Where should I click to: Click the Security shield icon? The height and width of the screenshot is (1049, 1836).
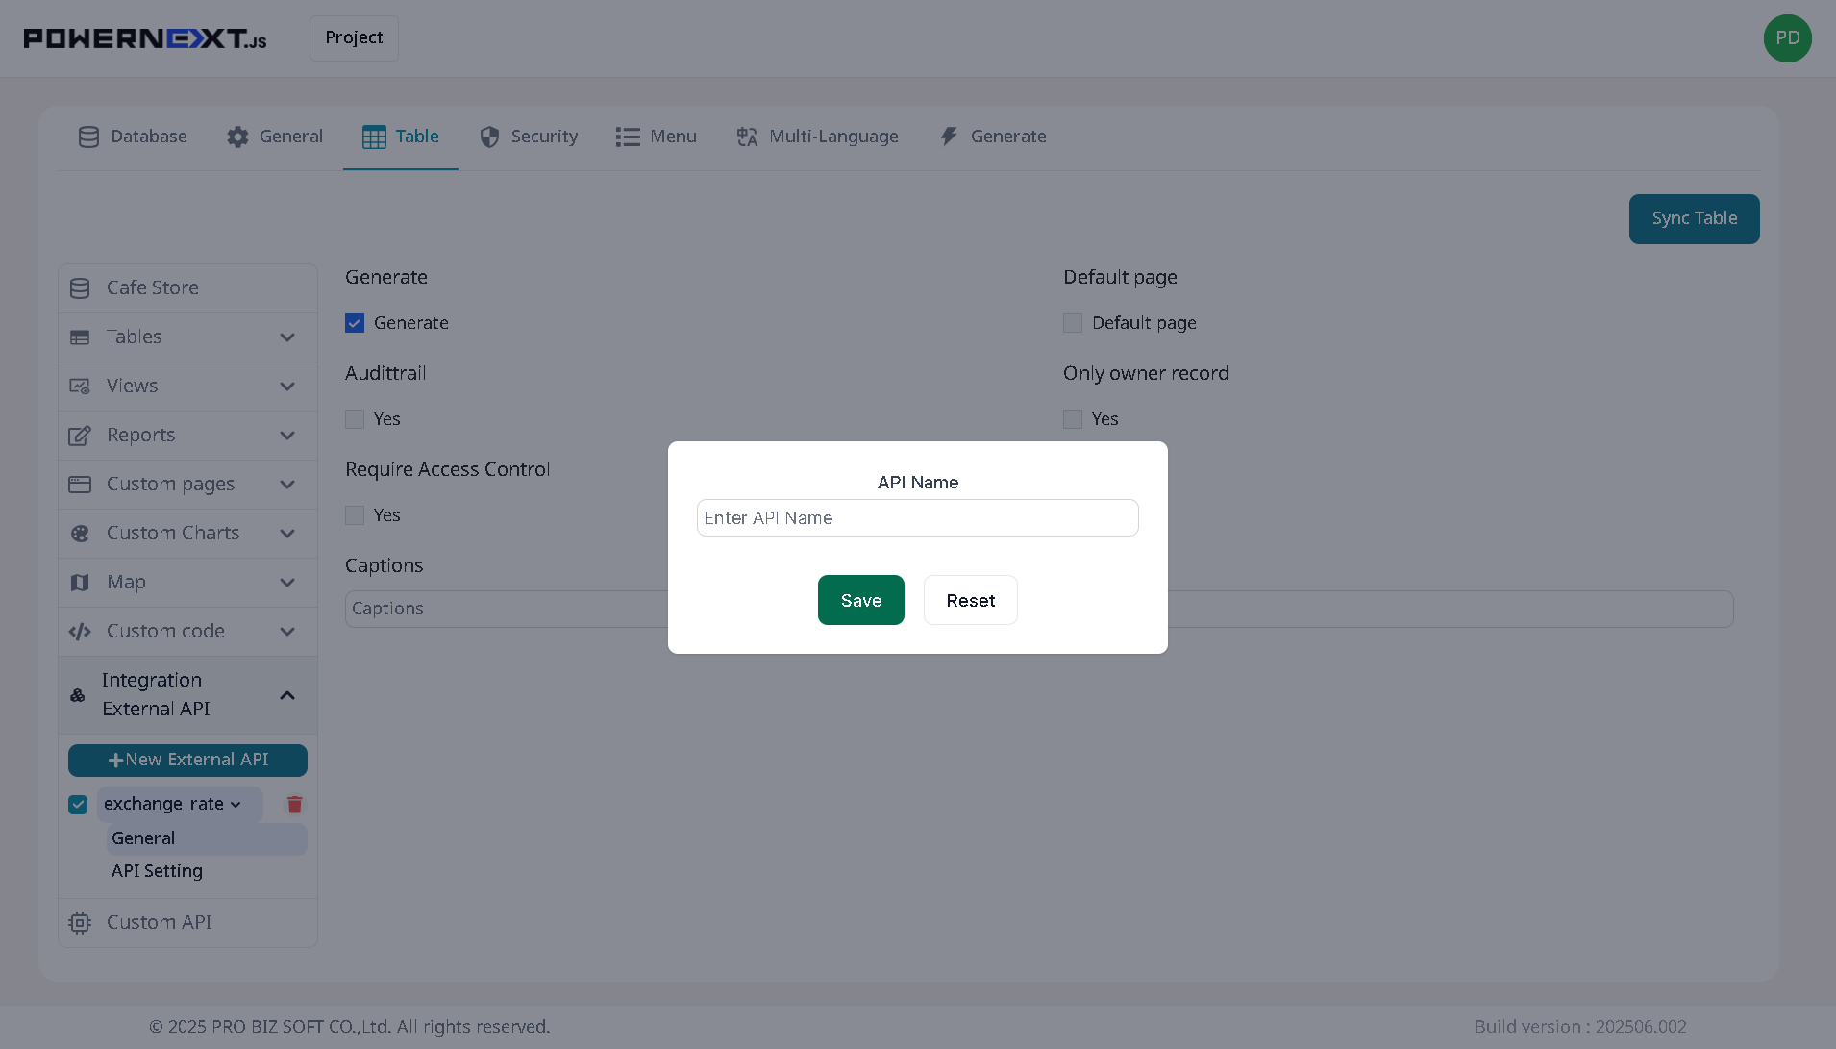pyautogui.click(x=489, y=137)
